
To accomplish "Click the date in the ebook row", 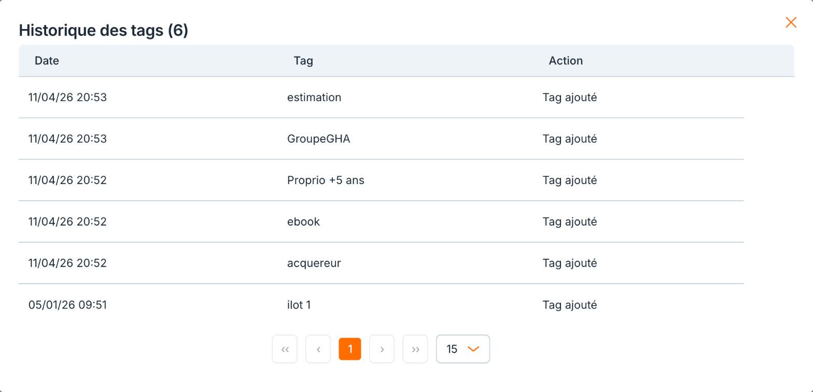I will (x=67, y=222).
